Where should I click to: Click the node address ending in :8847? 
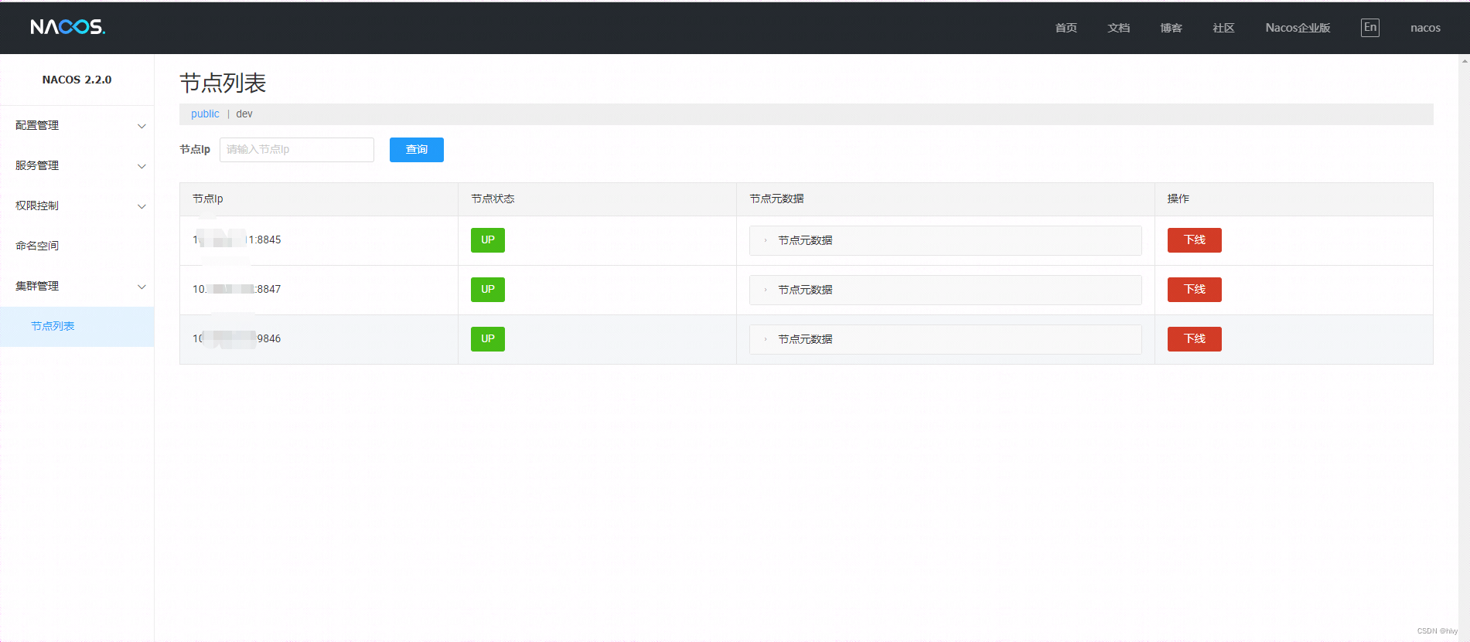coord(237,289)
